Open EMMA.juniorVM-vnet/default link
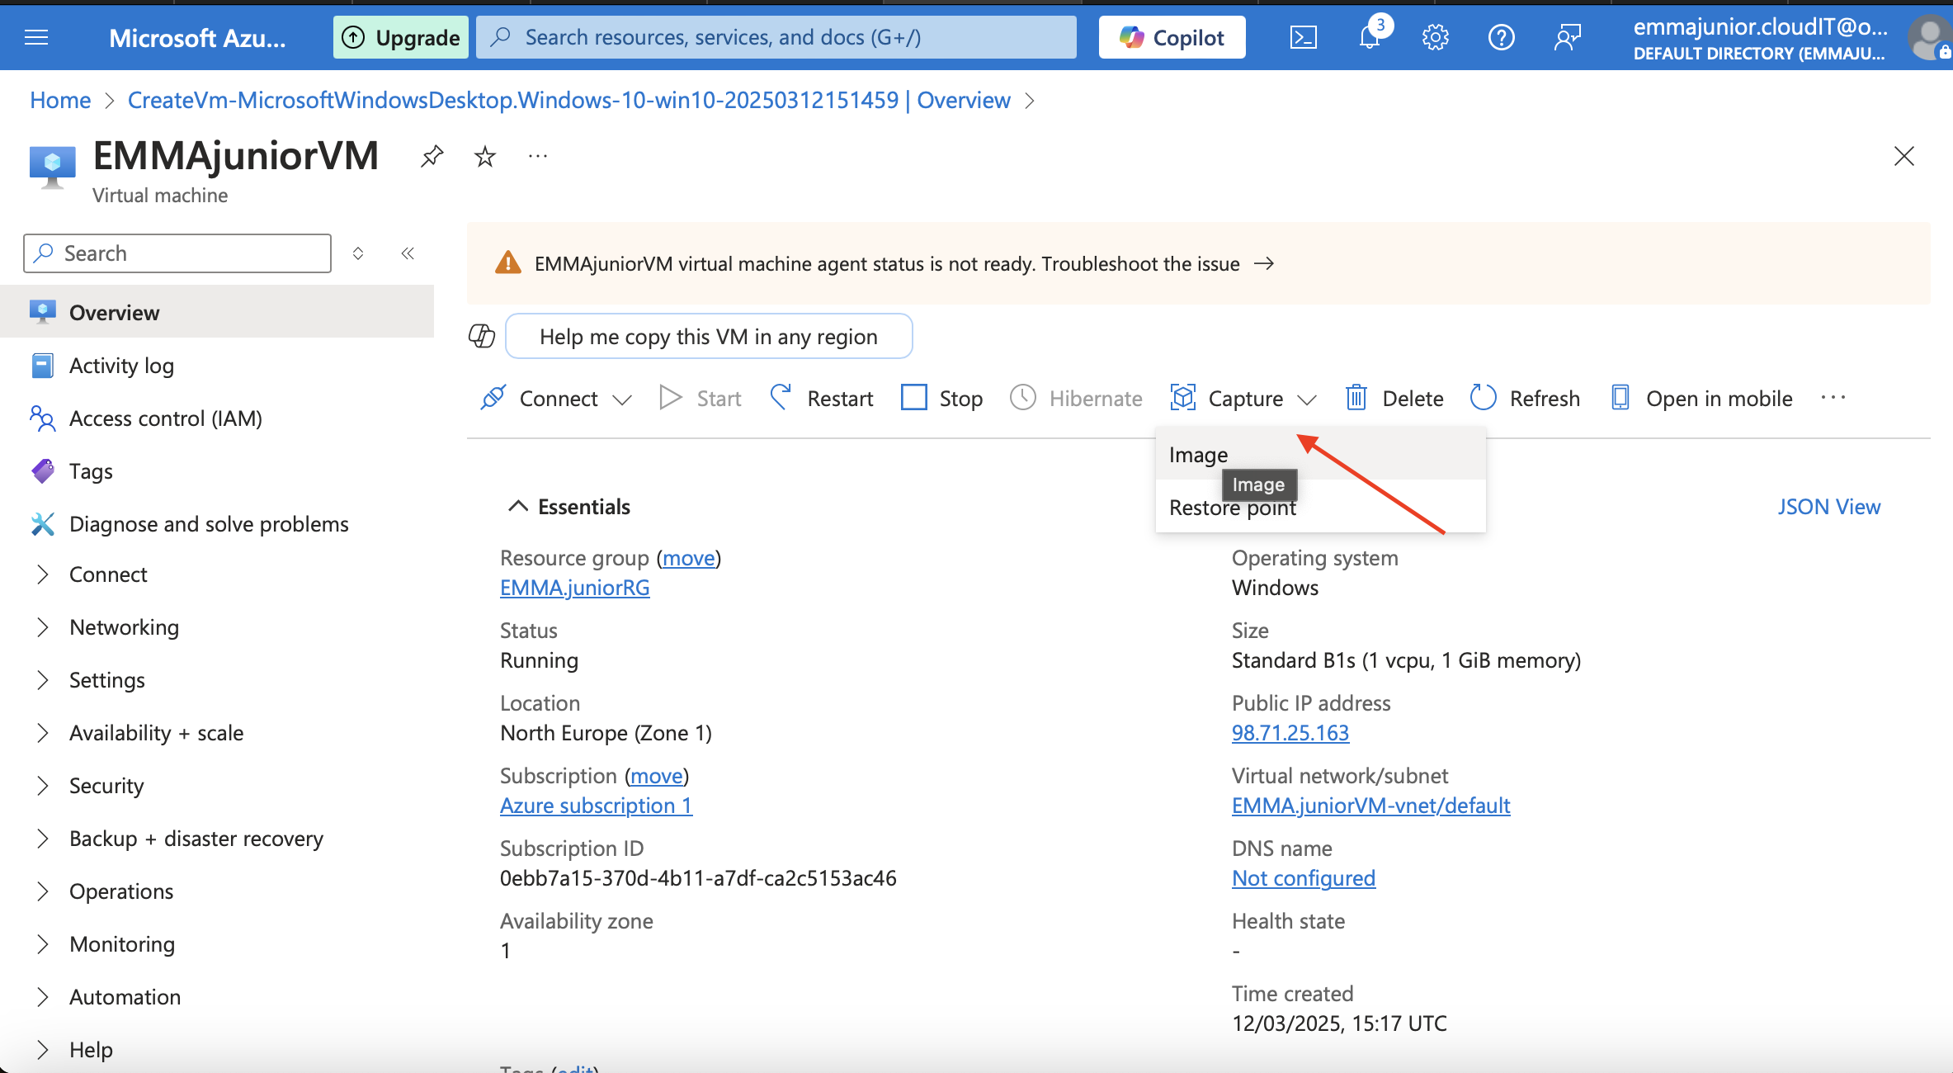This screenshot has height=1073, width=1953. pos(1371,806)
